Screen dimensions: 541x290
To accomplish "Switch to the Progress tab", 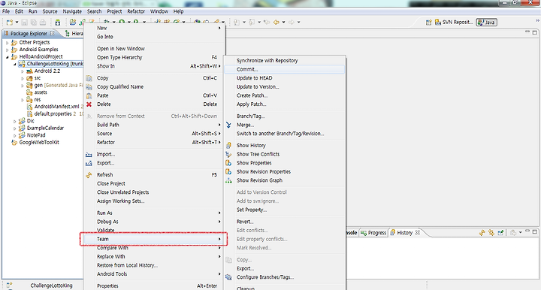I will [373, 233].
